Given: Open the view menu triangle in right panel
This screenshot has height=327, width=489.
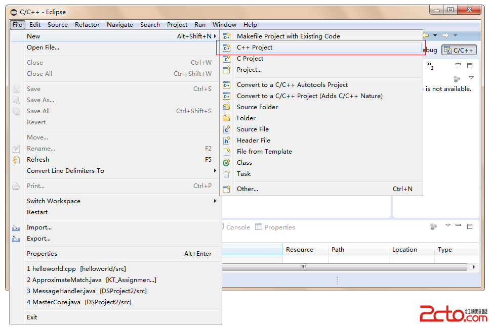Looking at the screenshot, I should tap(471, 77).
